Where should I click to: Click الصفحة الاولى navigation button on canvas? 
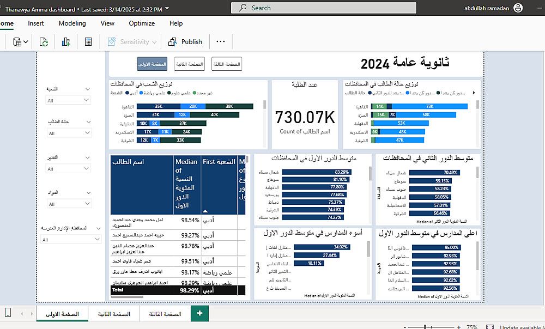click(152, 64)
